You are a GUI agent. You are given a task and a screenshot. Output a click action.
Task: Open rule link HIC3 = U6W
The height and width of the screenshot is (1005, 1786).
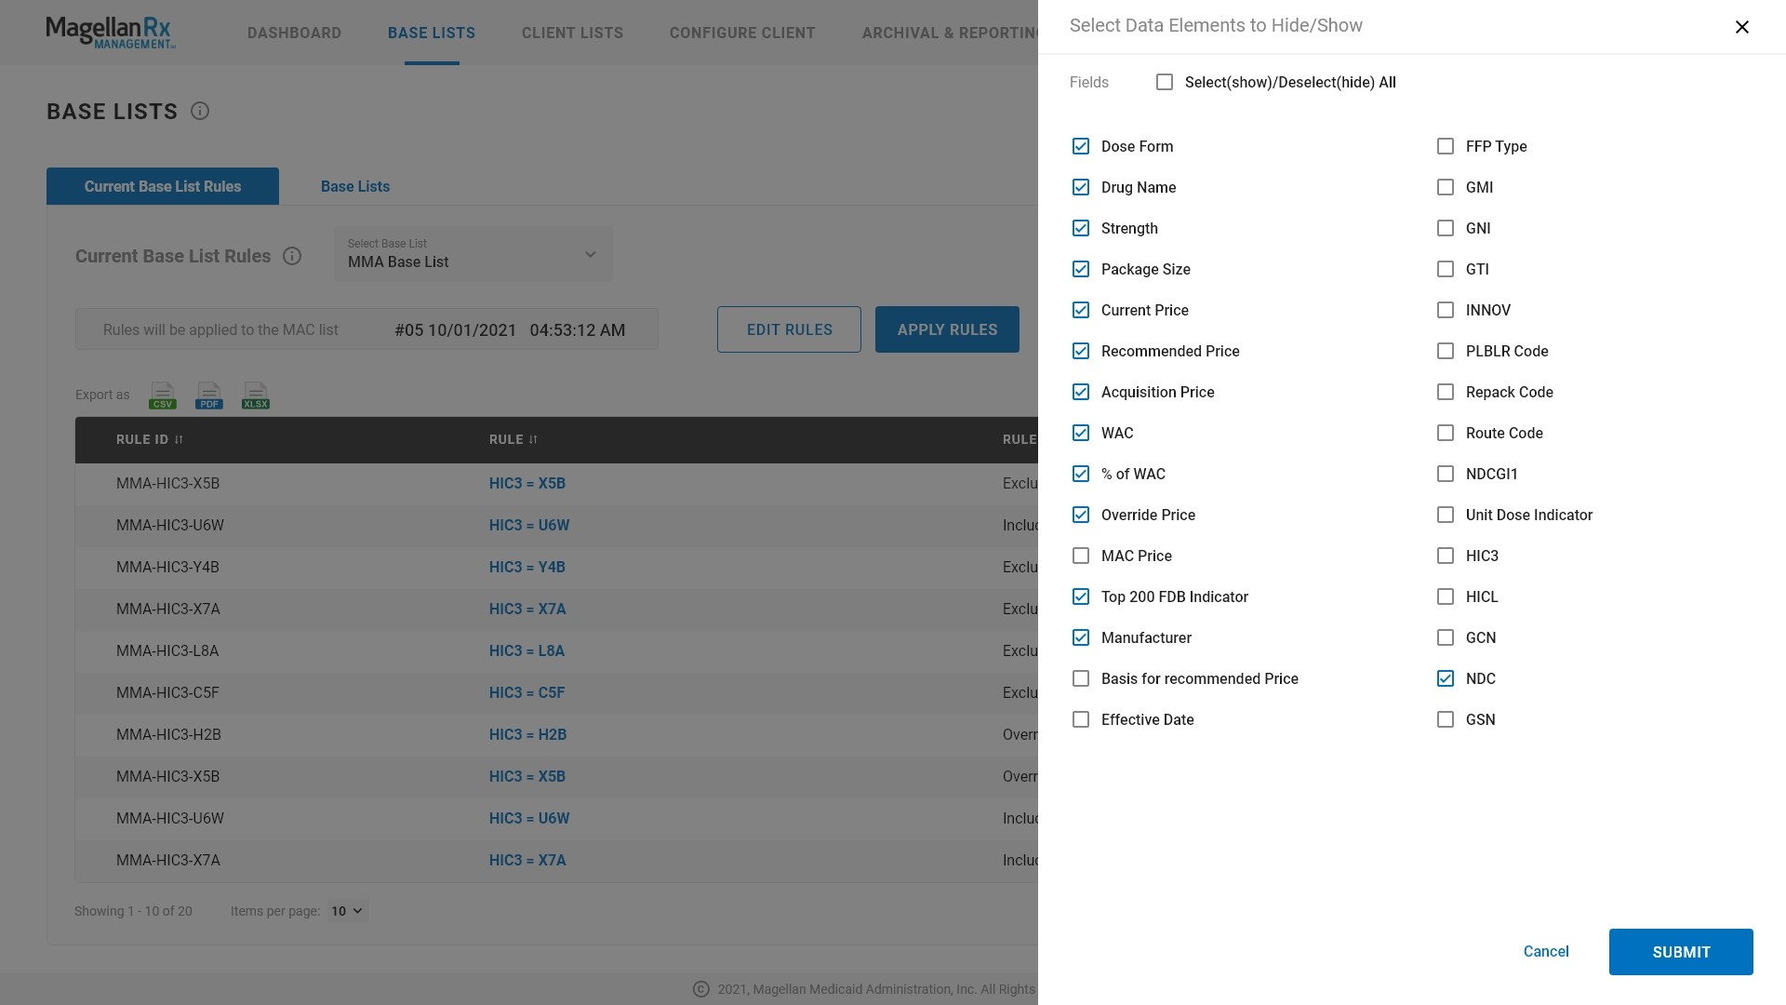click(x=528, y=525)
